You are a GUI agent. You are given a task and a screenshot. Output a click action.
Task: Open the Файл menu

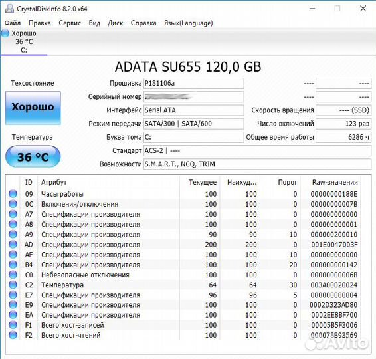(13, 23)
